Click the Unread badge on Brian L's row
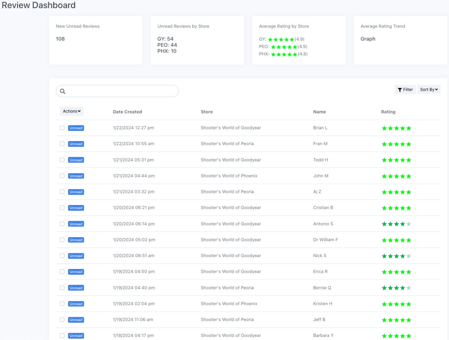The image size is (449, 340). (76, 128)
